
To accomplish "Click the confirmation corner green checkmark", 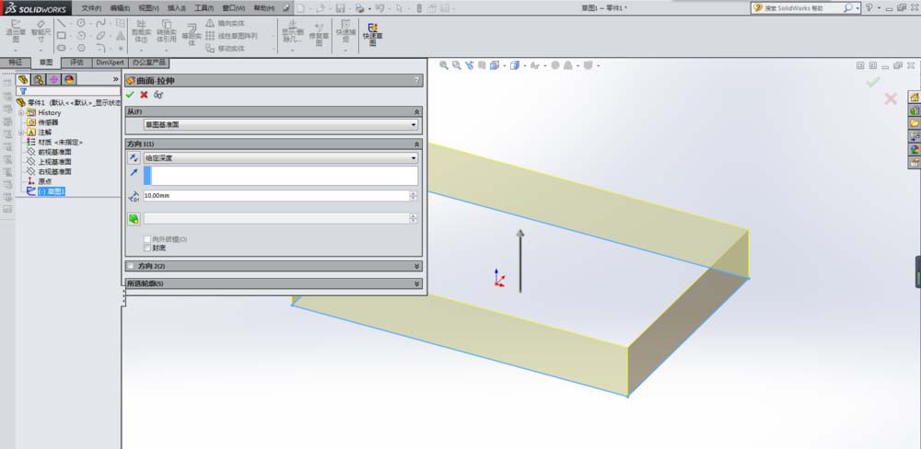I will coord(873,83).
